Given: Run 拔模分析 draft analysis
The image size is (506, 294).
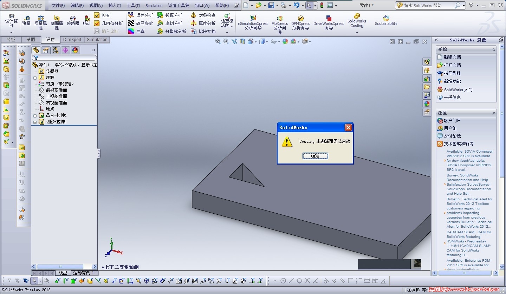Looking at the screenshot, I should click(x=170, y=15).
